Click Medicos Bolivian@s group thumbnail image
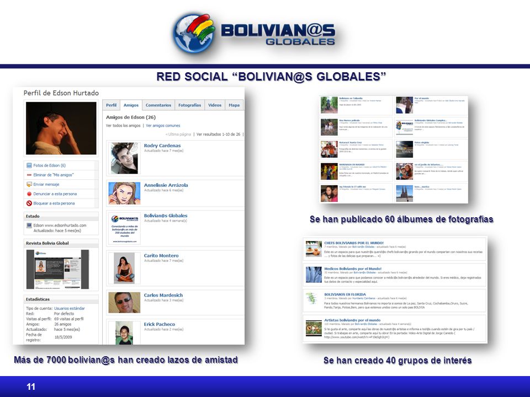Image resolution: width=530 pixels, height=397 pixels. coord(314,275)
